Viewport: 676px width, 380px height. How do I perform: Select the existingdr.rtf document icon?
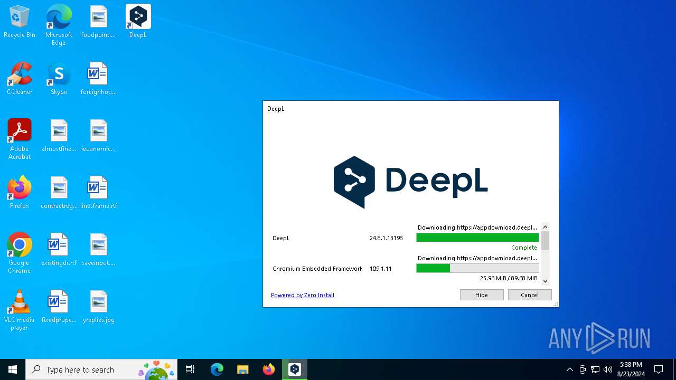click(x=59, y=250)
